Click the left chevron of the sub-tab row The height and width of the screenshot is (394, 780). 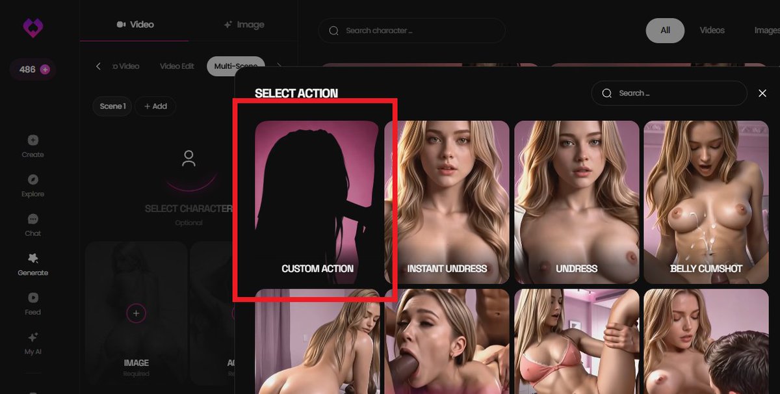pos(98,66)
